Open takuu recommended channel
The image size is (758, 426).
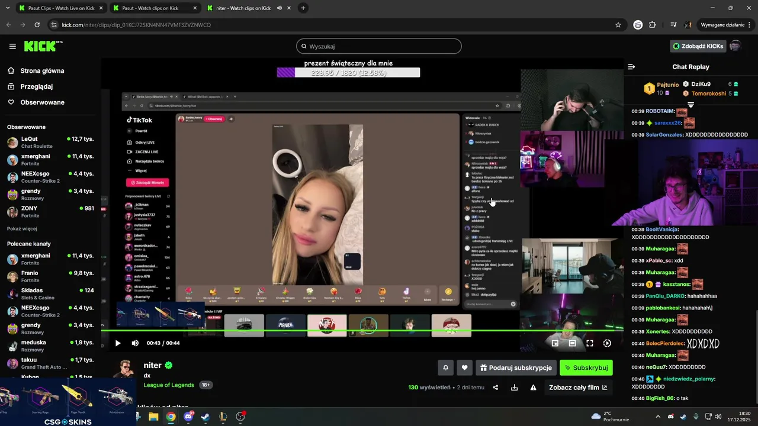click(x=50, y=363)
